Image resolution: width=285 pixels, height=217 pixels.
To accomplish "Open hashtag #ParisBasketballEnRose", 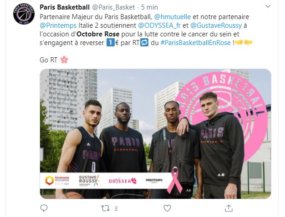I will pyautogui.click(x=196, y=43).
